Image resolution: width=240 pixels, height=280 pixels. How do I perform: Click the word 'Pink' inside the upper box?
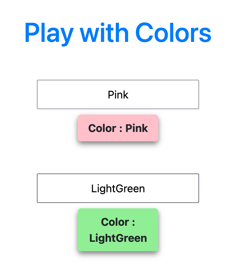(x=118, y=95)
